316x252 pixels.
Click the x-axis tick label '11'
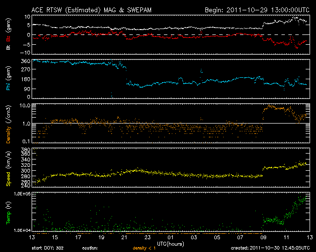286,237
